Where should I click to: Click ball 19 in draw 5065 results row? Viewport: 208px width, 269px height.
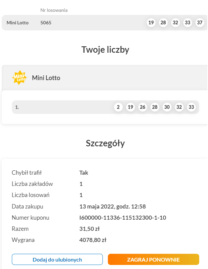pyautogui.click(x=151, y=23)
